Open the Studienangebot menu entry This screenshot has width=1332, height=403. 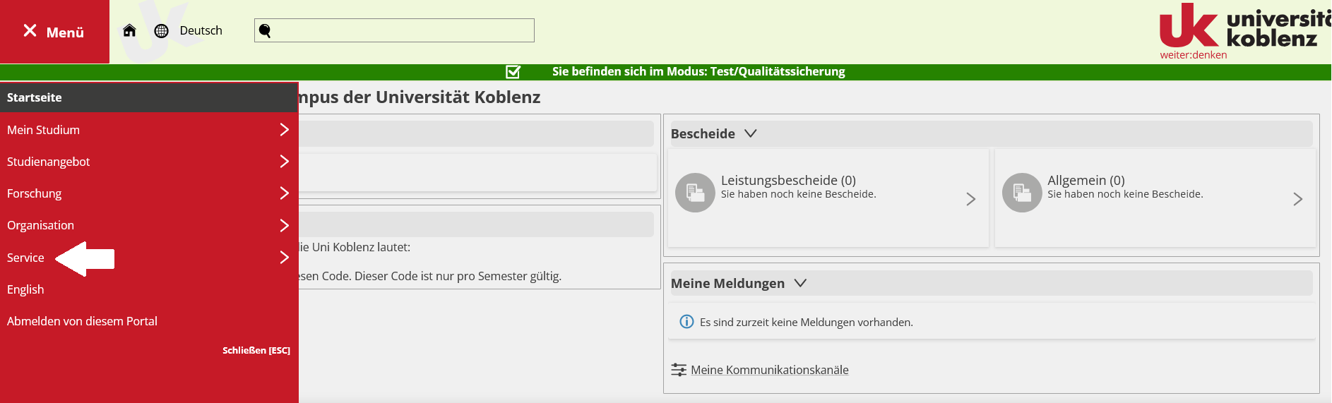(48, 162)
